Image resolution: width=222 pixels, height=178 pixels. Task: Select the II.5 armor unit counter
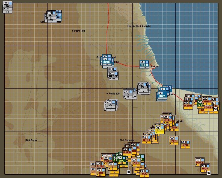point(51,15)
